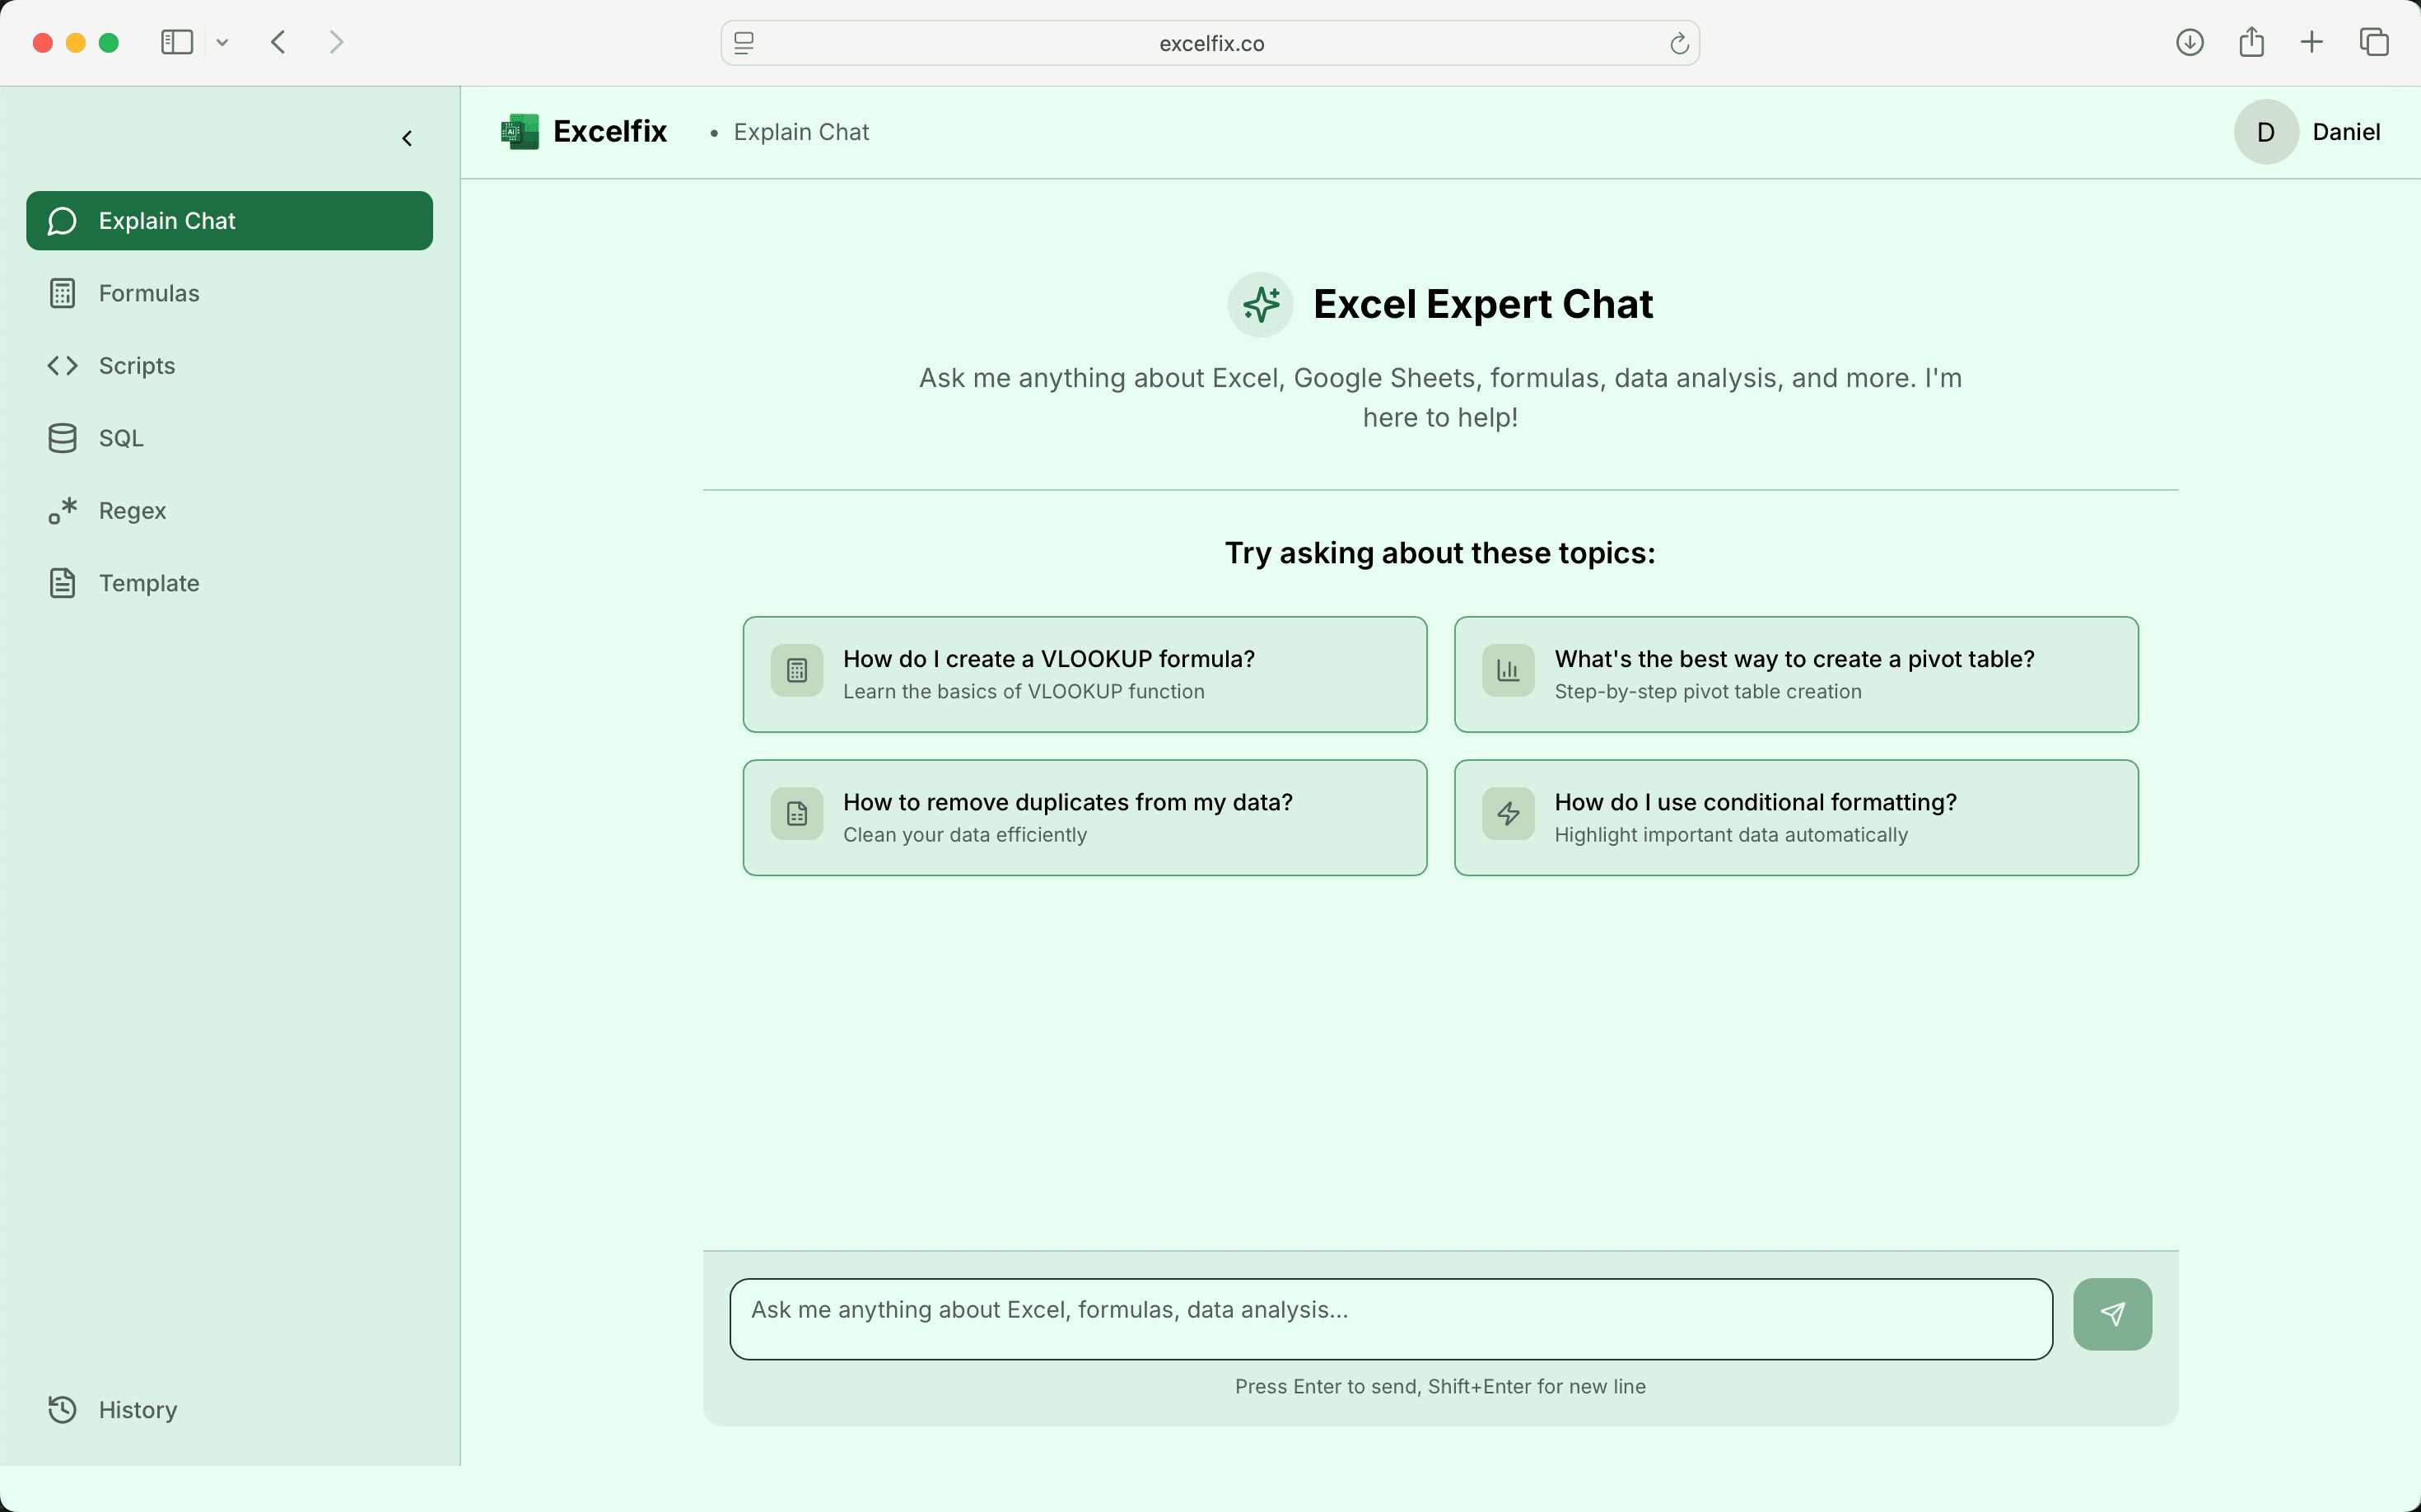Reload the page
2421x1512 pixels.
(x=1679, y=43)
